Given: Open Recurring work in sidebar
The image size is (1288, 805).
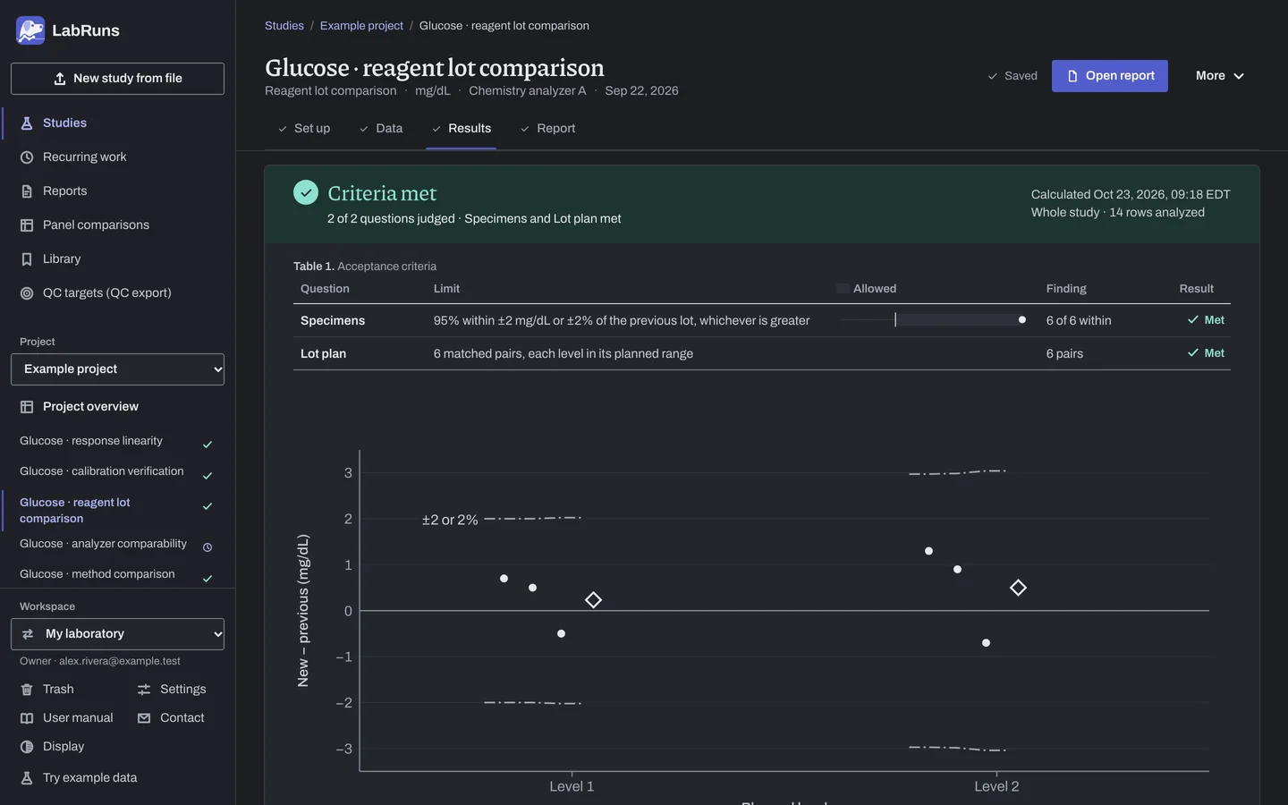Looking at the screenshot, I should (118, 157).
